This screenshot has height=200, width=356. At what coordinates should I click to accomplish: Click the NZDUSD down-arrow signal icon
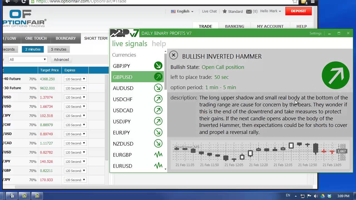[x=158, y=144]
